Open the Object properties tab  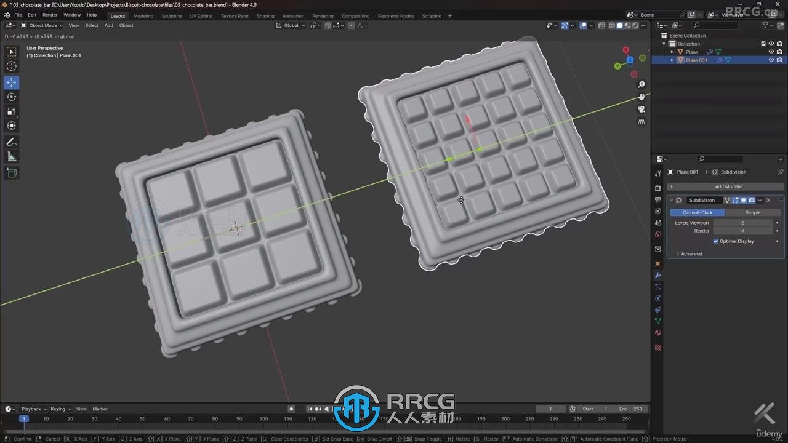657,263
